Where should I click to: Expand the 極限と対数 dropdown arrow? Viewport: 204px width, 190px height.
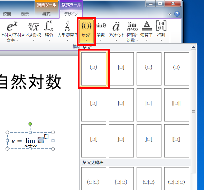pos(137,40)
